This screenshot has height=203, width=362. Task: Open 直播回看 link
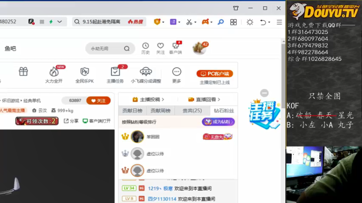(205, 99)
